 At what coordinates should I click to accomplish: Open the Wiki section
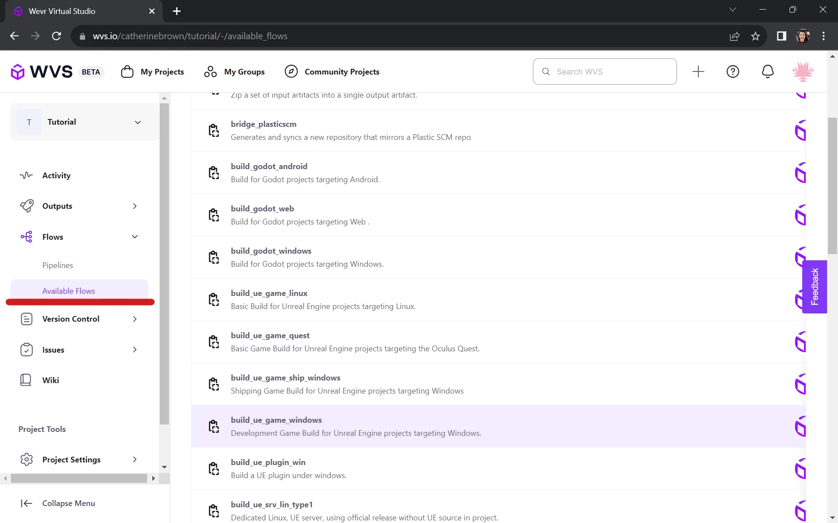tap(50, 380)
